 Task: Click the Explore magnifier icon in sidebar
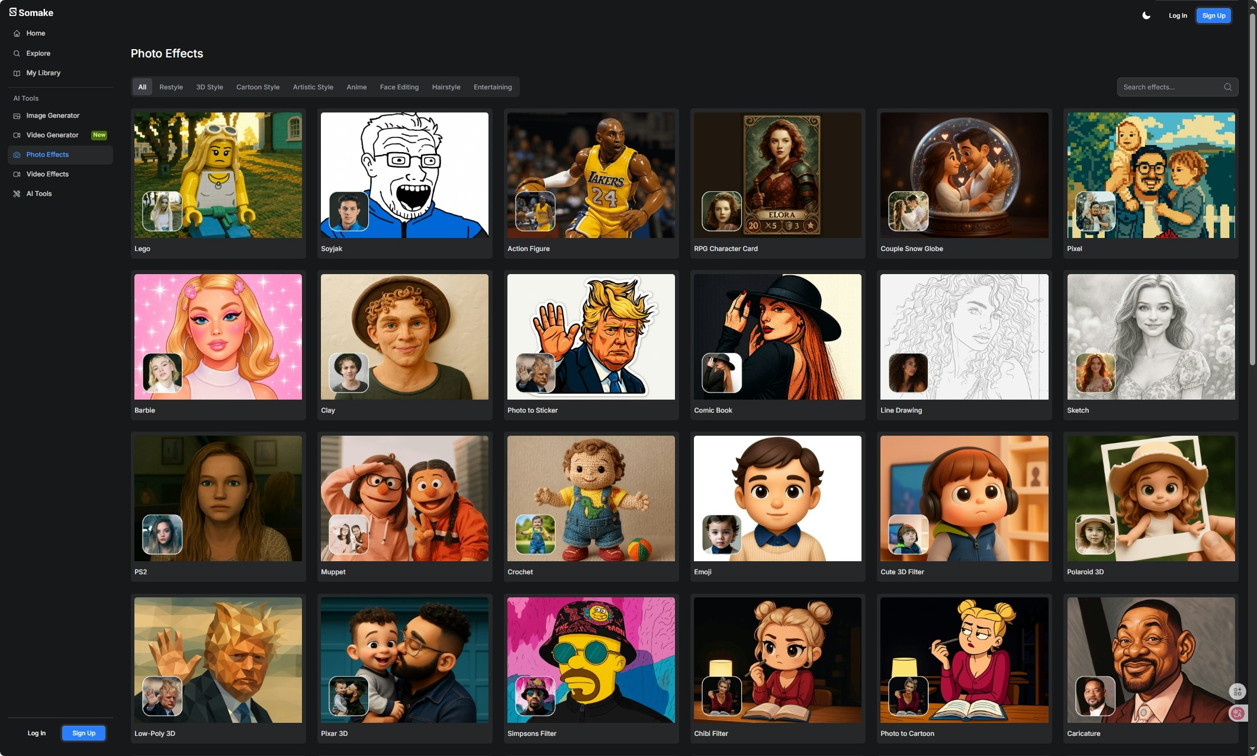coord(17,53)
